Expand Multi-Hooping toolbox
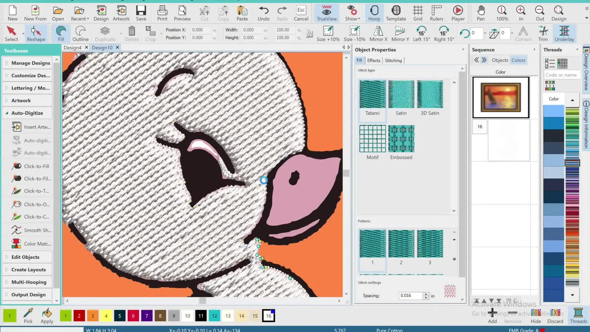Screen dimensions: 590x332 28,282
